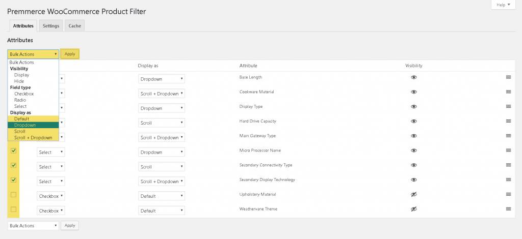Screen dimensions: 522x239
Task: Uncheck the Secondary Connectivity Type row checkbox
Action: click(13, 165)
